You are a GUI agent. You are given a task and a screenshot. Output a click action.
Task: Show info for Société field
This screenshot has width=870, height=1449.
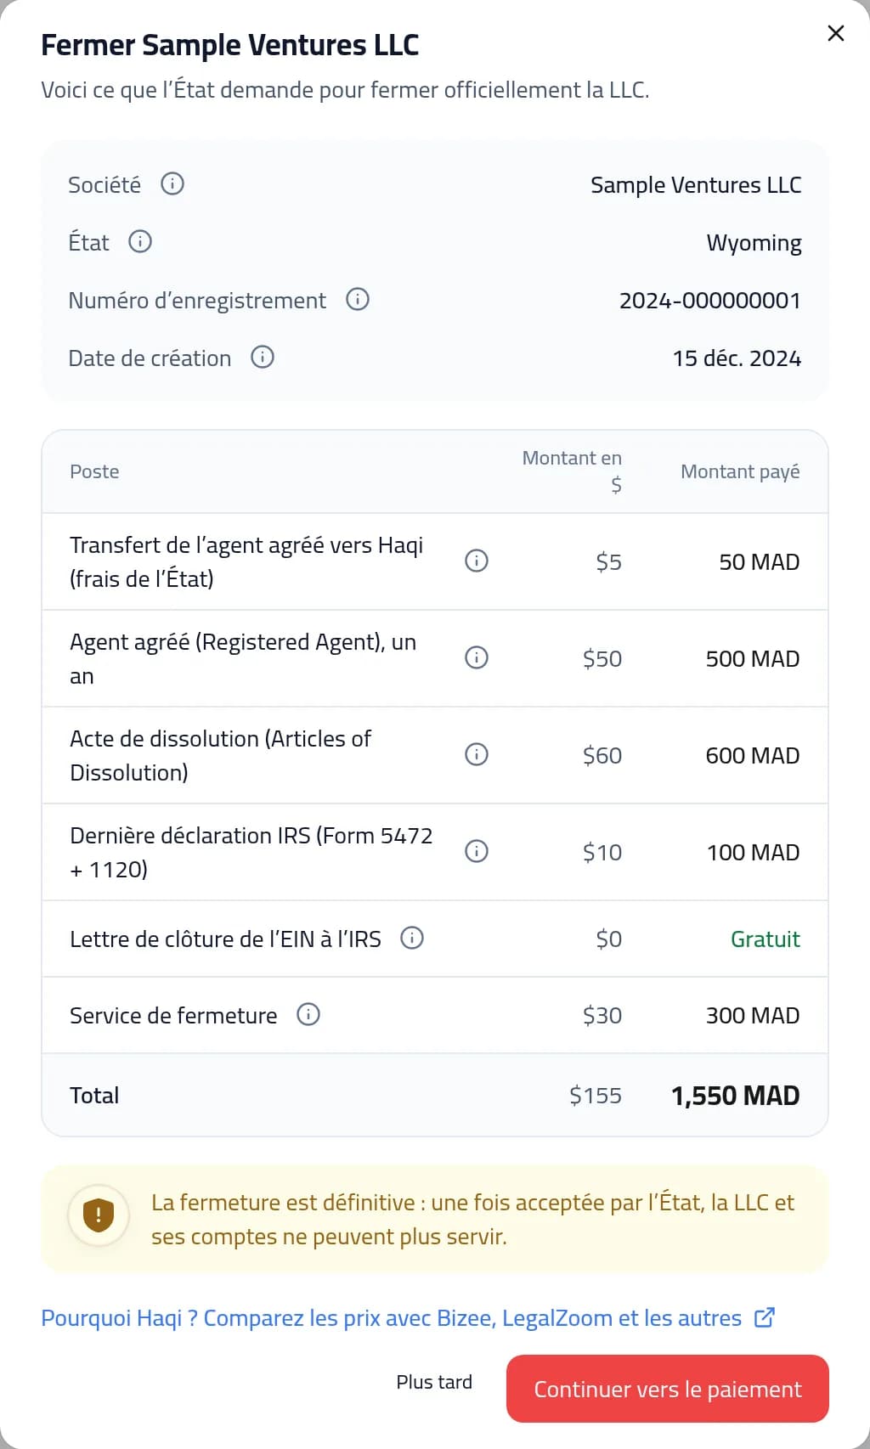[172, 183]
